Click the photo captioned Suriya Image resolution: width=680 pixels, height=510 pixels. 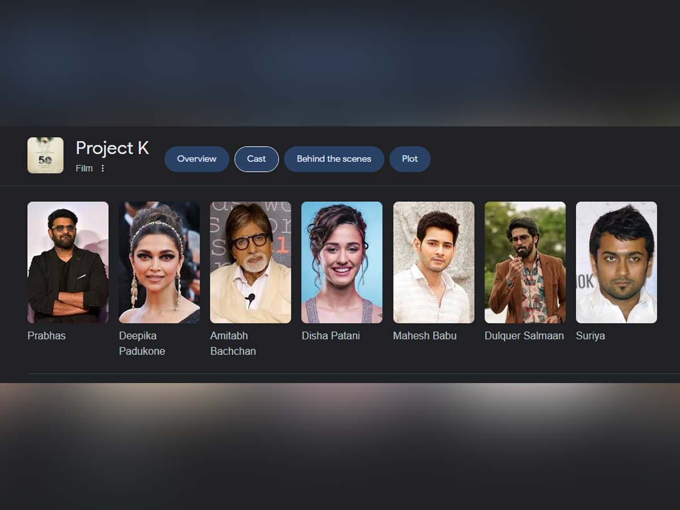[x=617, y=262]
